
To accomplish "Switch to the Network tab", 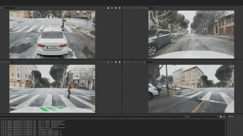I will pos(231,116).
